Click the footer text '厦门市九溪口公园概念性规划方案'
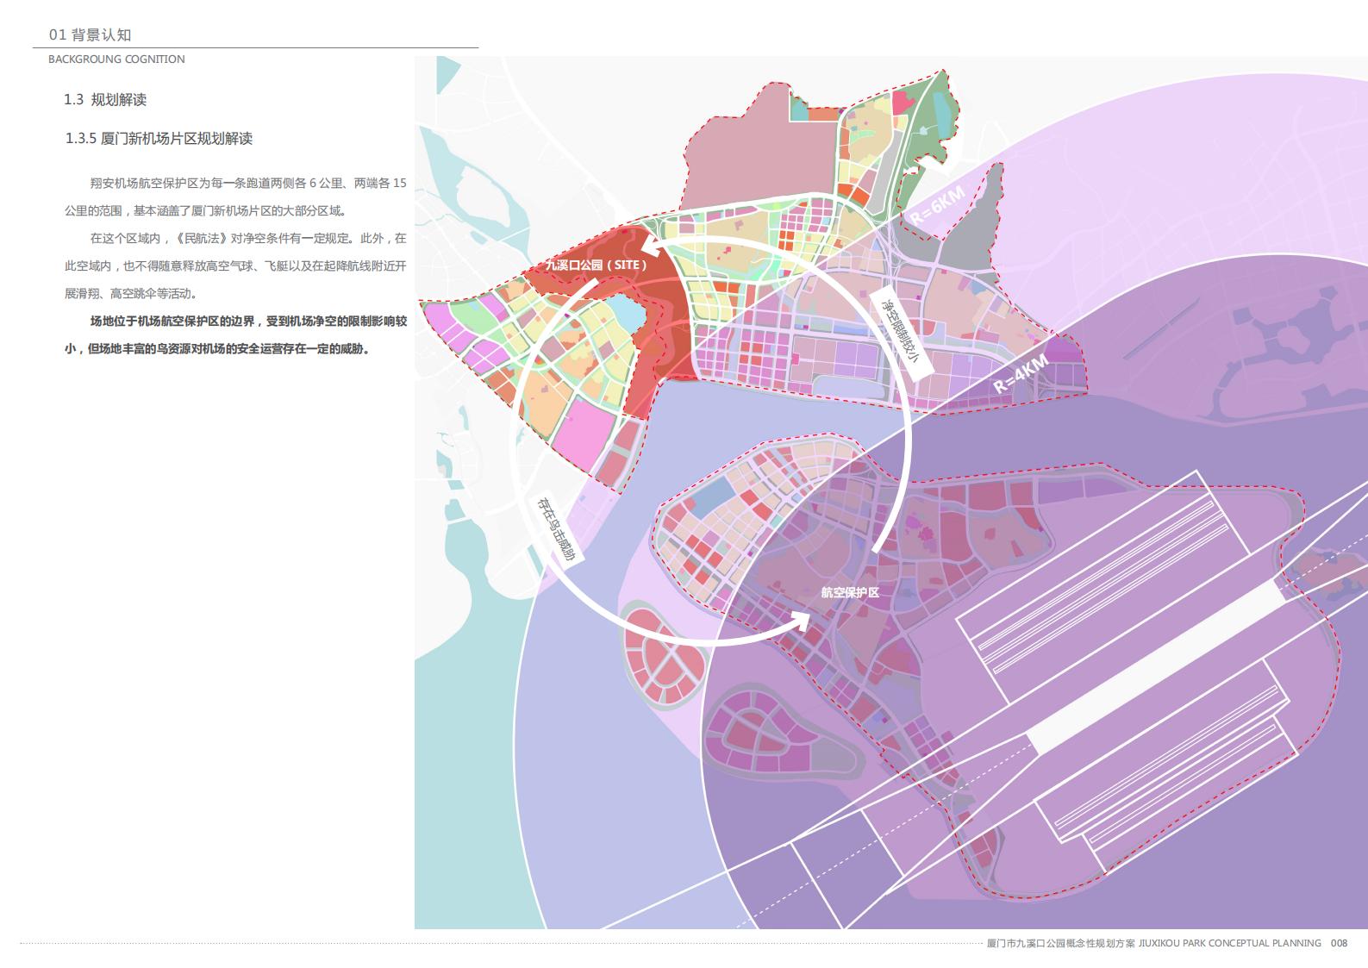This screenshot has height=968, width=1368. (1060, 943)
